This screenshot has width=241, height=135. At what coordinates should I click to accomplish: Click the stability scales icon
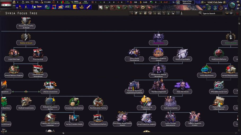pos(23,2)
